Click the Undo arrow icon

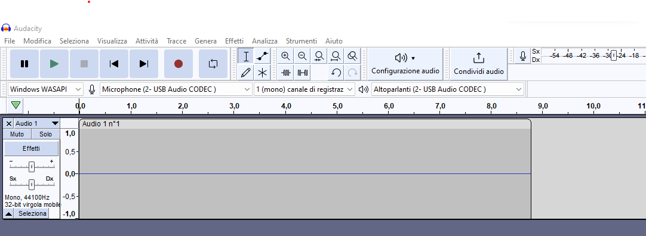pyautogui.click(x=336, y=73)
